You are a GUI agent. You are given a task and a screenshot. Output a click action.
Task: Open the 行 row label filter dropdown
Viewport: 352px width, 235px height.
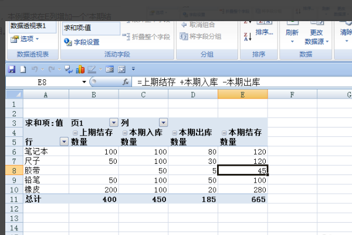(63, 142)
